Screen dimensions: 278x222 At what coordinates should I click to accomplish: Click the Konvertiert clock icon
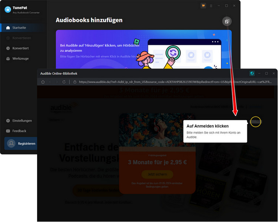[8, 48]
